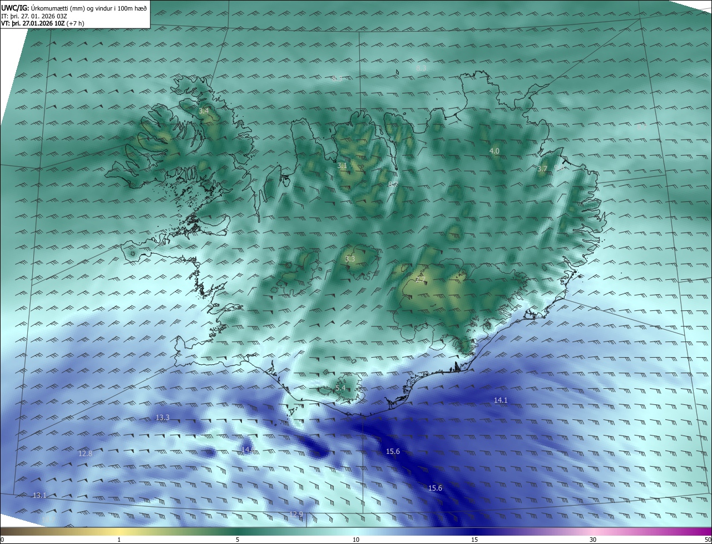The width and height of the screenshot is (712, 544).
Task: Click the '0' tick label on the color scale
Action: [2, 540]
